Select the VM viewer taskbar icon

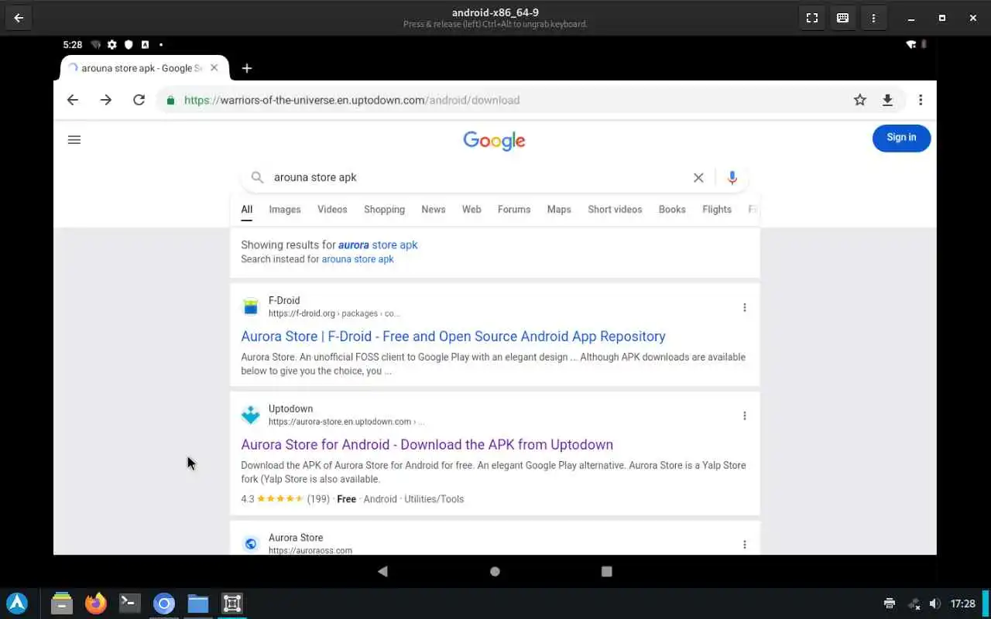232,604
